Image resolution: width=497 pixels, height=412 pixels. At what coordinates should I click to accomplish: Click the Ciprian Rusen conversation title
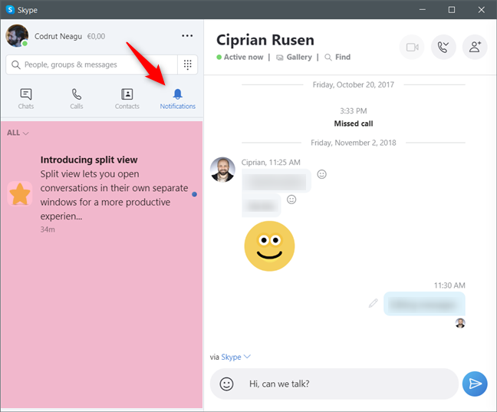click(x=265, y=40)
